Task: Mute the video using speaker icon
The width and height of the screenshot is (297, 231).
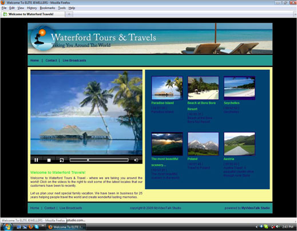Action: pyautogui.click(x=136, y=160)
